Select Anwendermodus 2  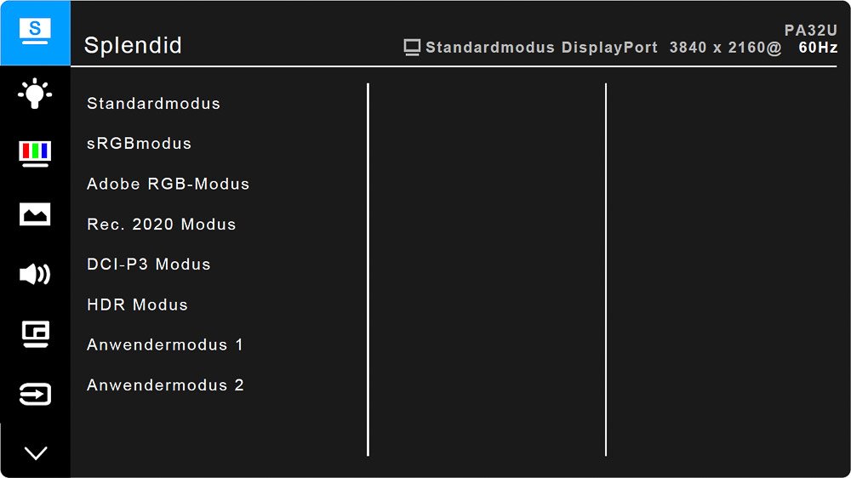coord(166,385)
